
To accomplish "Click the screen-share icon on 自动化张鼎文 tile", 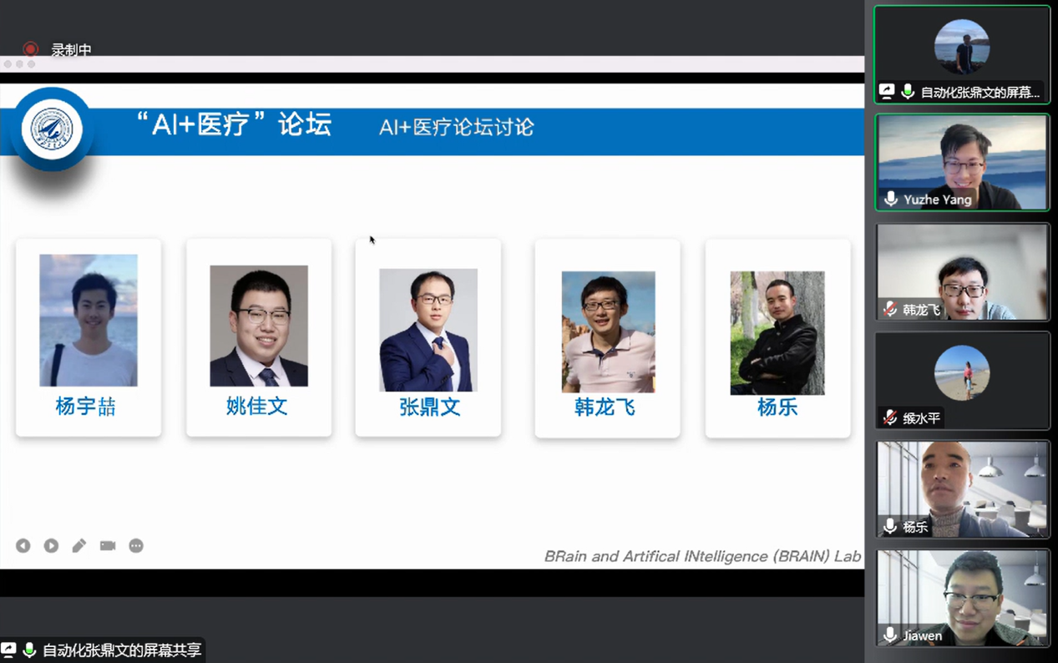I will pyautogui.click(x=887, y=92).
